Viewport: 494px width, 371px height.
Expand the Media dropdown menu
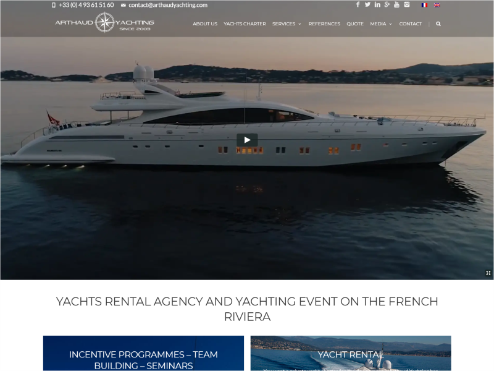(x=381, y=23)
